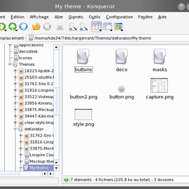Select the button2.png file
The width and height of the screenshot is (189, 189).
tap(84, 97)
